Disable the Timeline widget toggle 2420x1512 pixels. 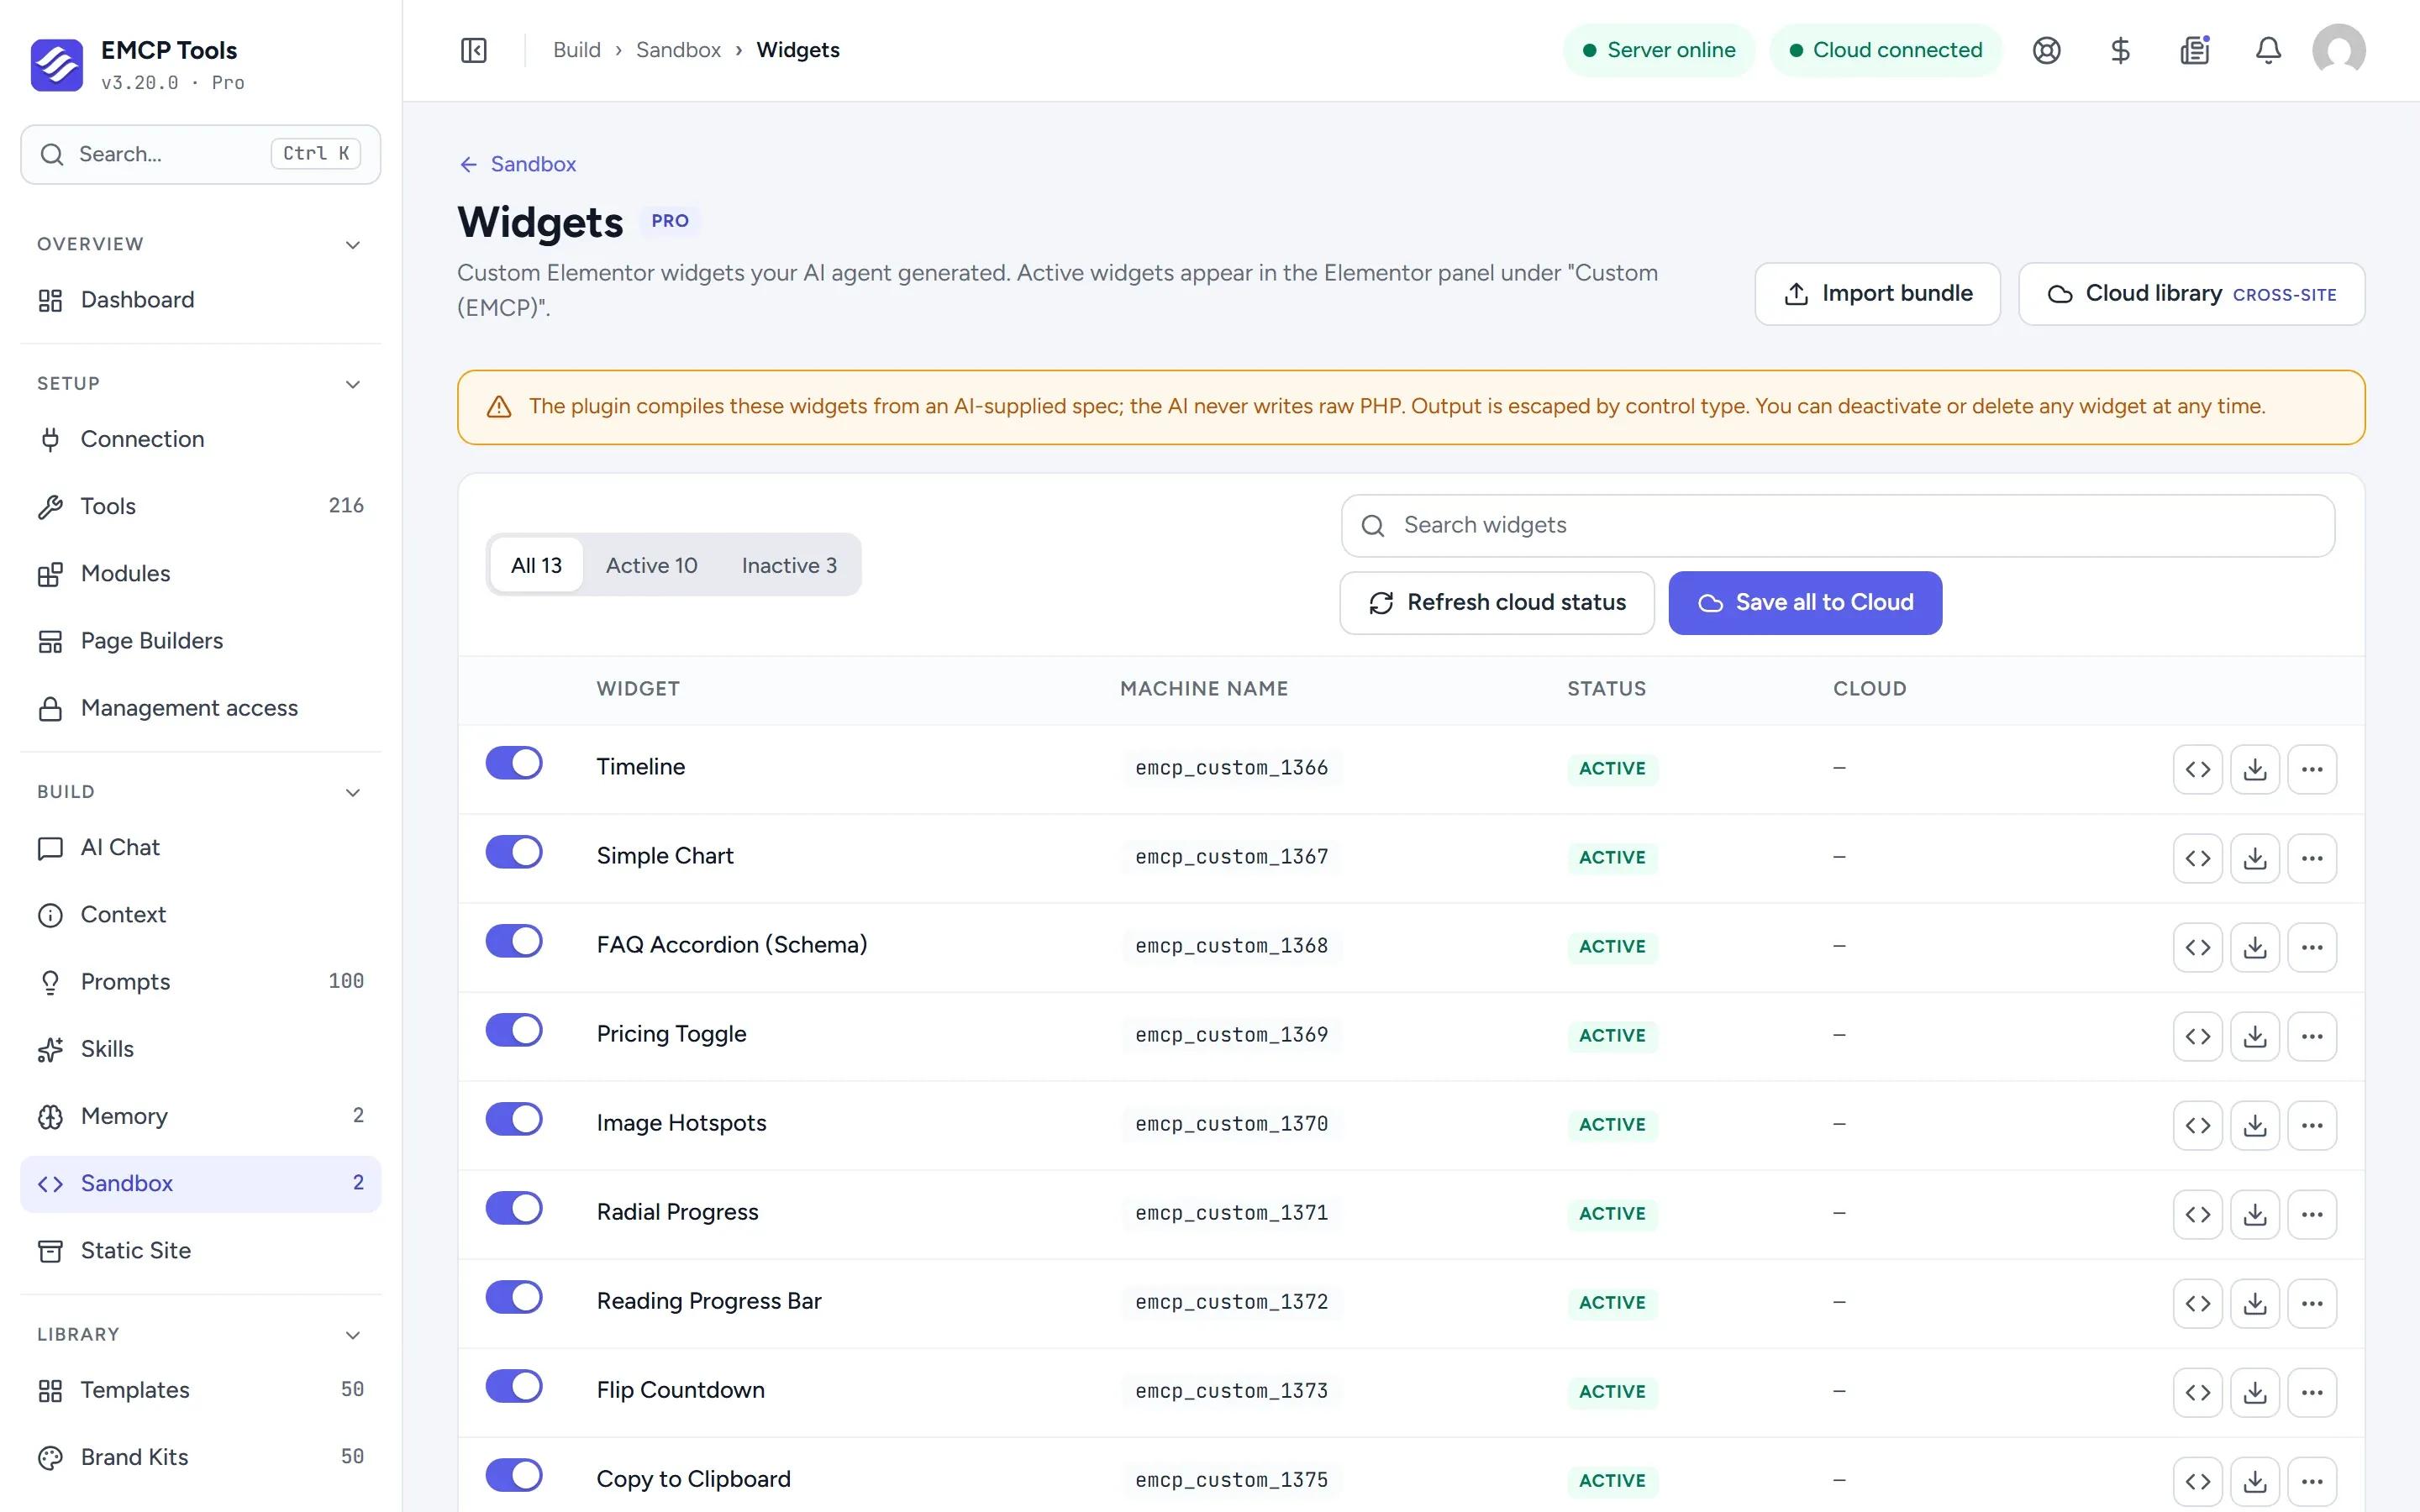(x=514, y=763)
